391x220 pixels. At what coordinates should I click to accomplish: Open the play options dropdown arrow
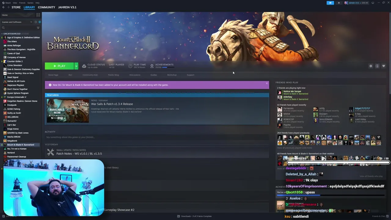click(76, 66)
